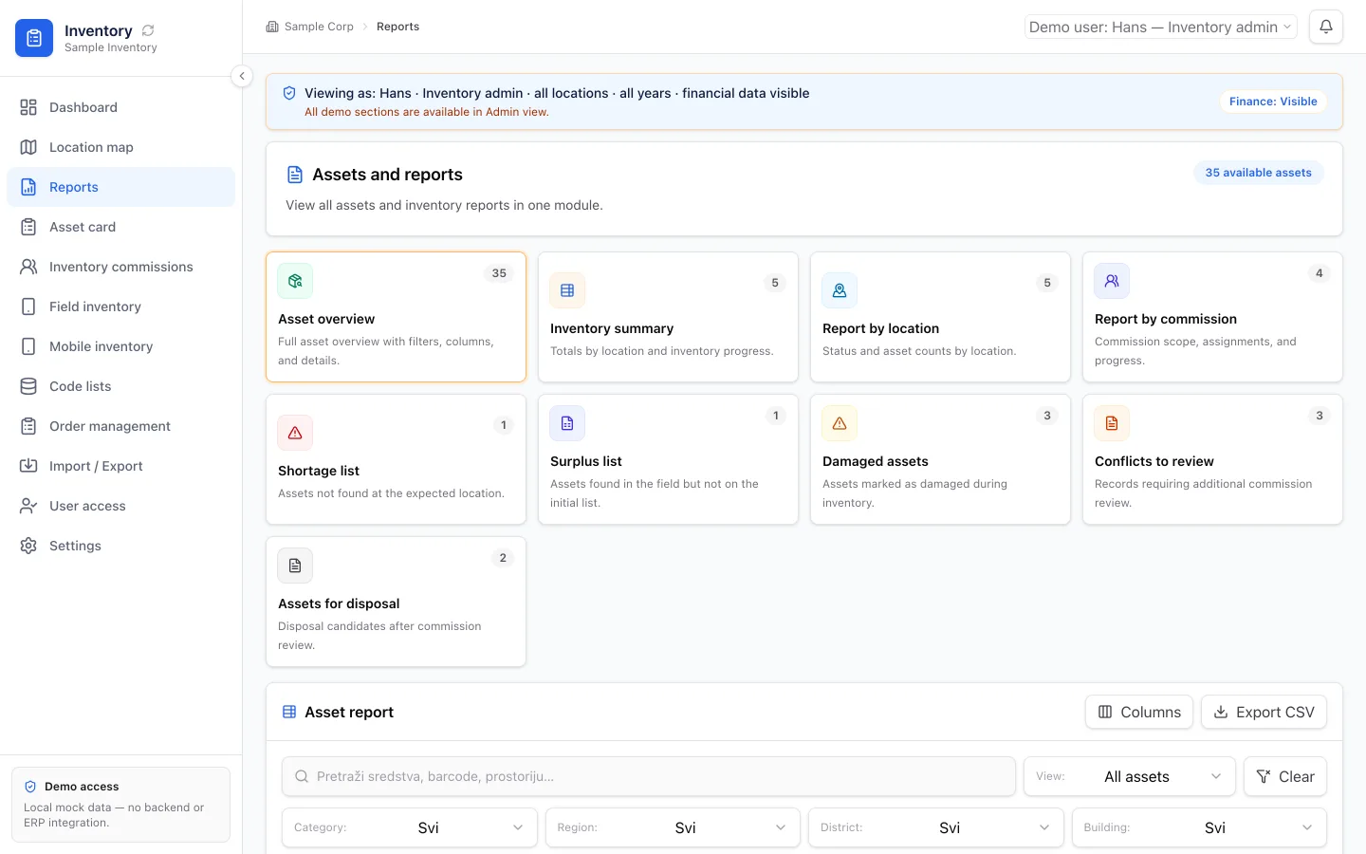
Task: Click the Import / Export icon
Action: point(28,466)
